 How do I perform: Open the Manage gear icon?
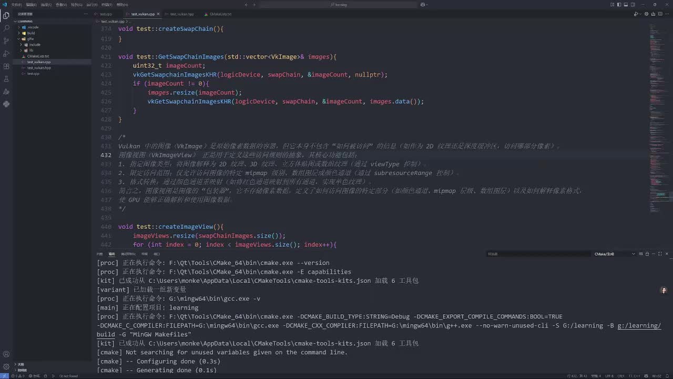coord(6,366)
